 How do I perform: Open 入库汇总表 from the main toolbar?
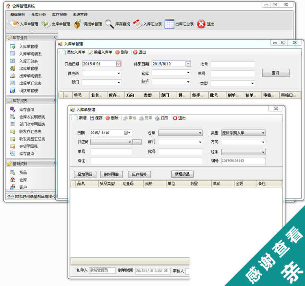(x=148, y=24)
